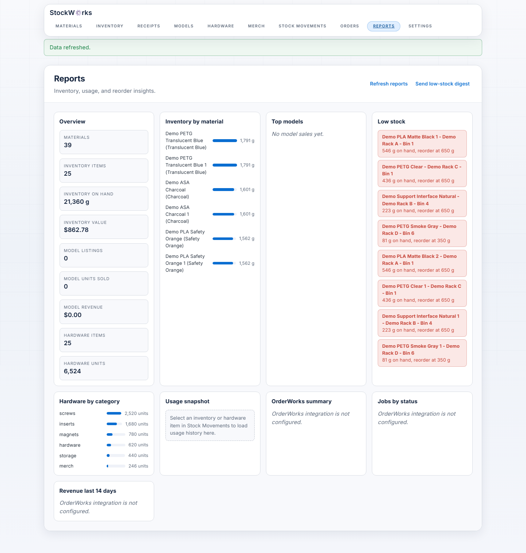526x553 pixels.
Task: Click the 'Demo PETG Translucent Blue (Translucent Blue)' label
Action: (x=186, y=141)
